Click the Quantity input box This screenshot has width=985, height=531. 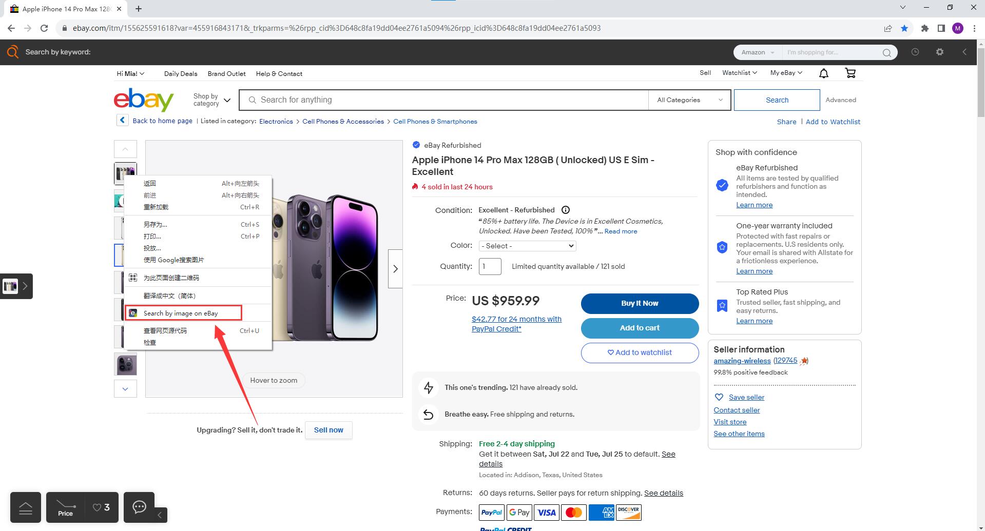click(490, 266)
